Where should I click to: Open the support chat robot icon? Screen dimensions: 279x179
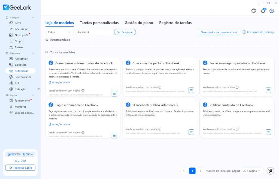[254, 11]
